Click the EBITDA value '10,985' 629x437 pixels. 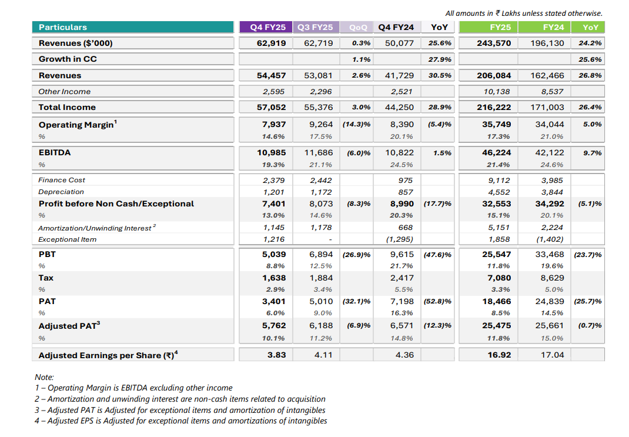pyautogui.click(x=271, y=152)
